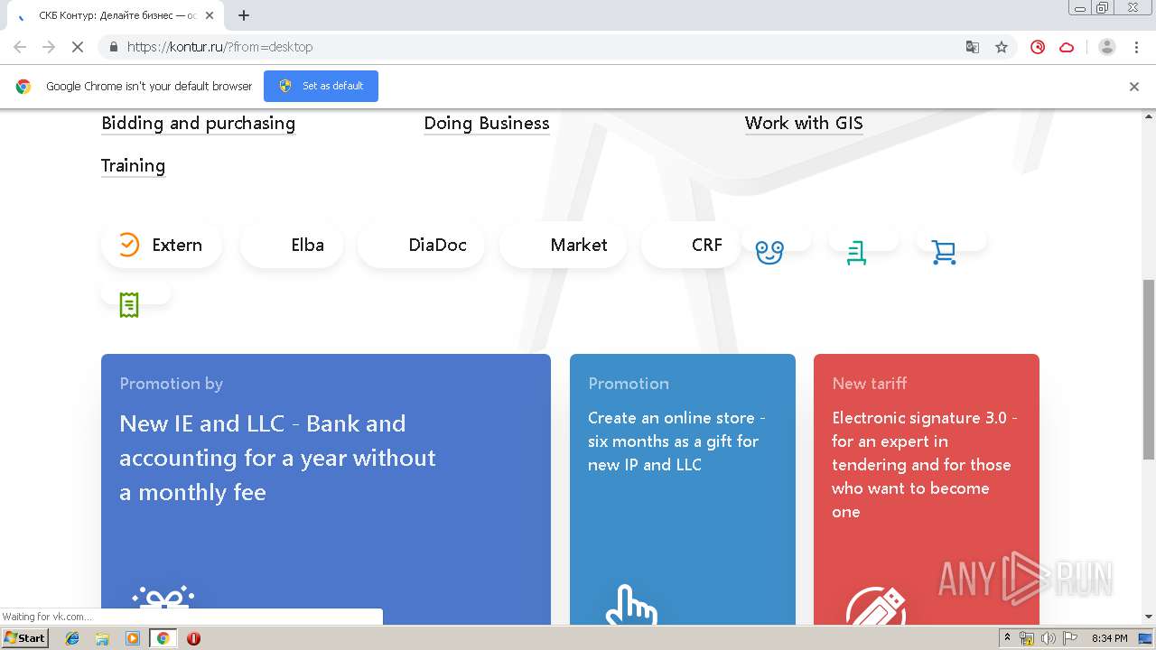Viewport: 1156px width, 650px height.
Task: Click the red stop-sign taskbar icon
Action: (193, 638)
